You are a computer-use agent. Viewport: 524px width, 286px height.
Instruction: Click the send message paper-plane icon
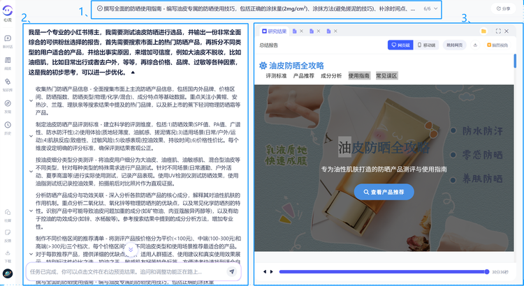pyautogui.click(x=231, y=271)
